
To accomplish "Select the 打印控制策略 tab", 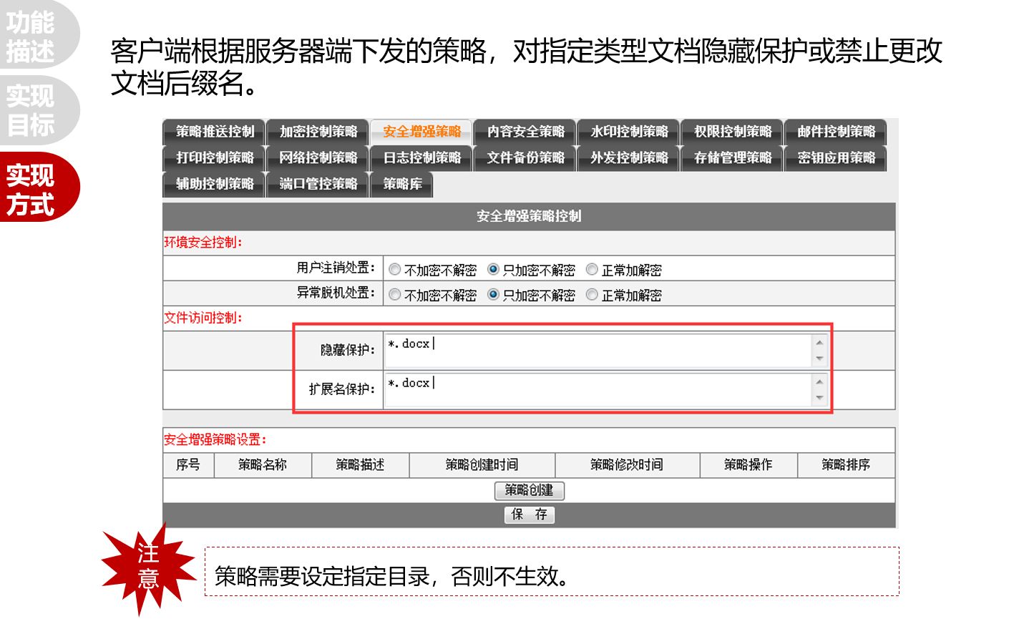I will 215,157.
